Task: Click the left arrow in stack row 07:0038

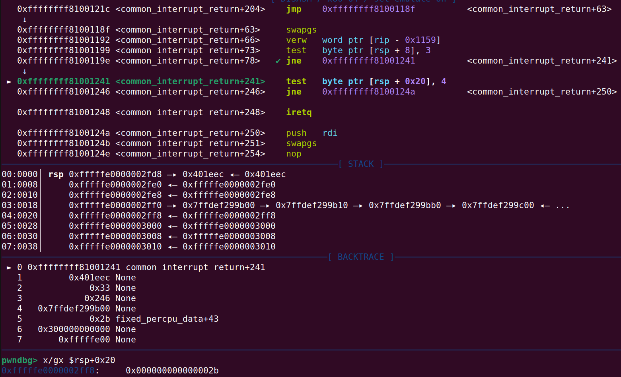Action: point(172,247)
